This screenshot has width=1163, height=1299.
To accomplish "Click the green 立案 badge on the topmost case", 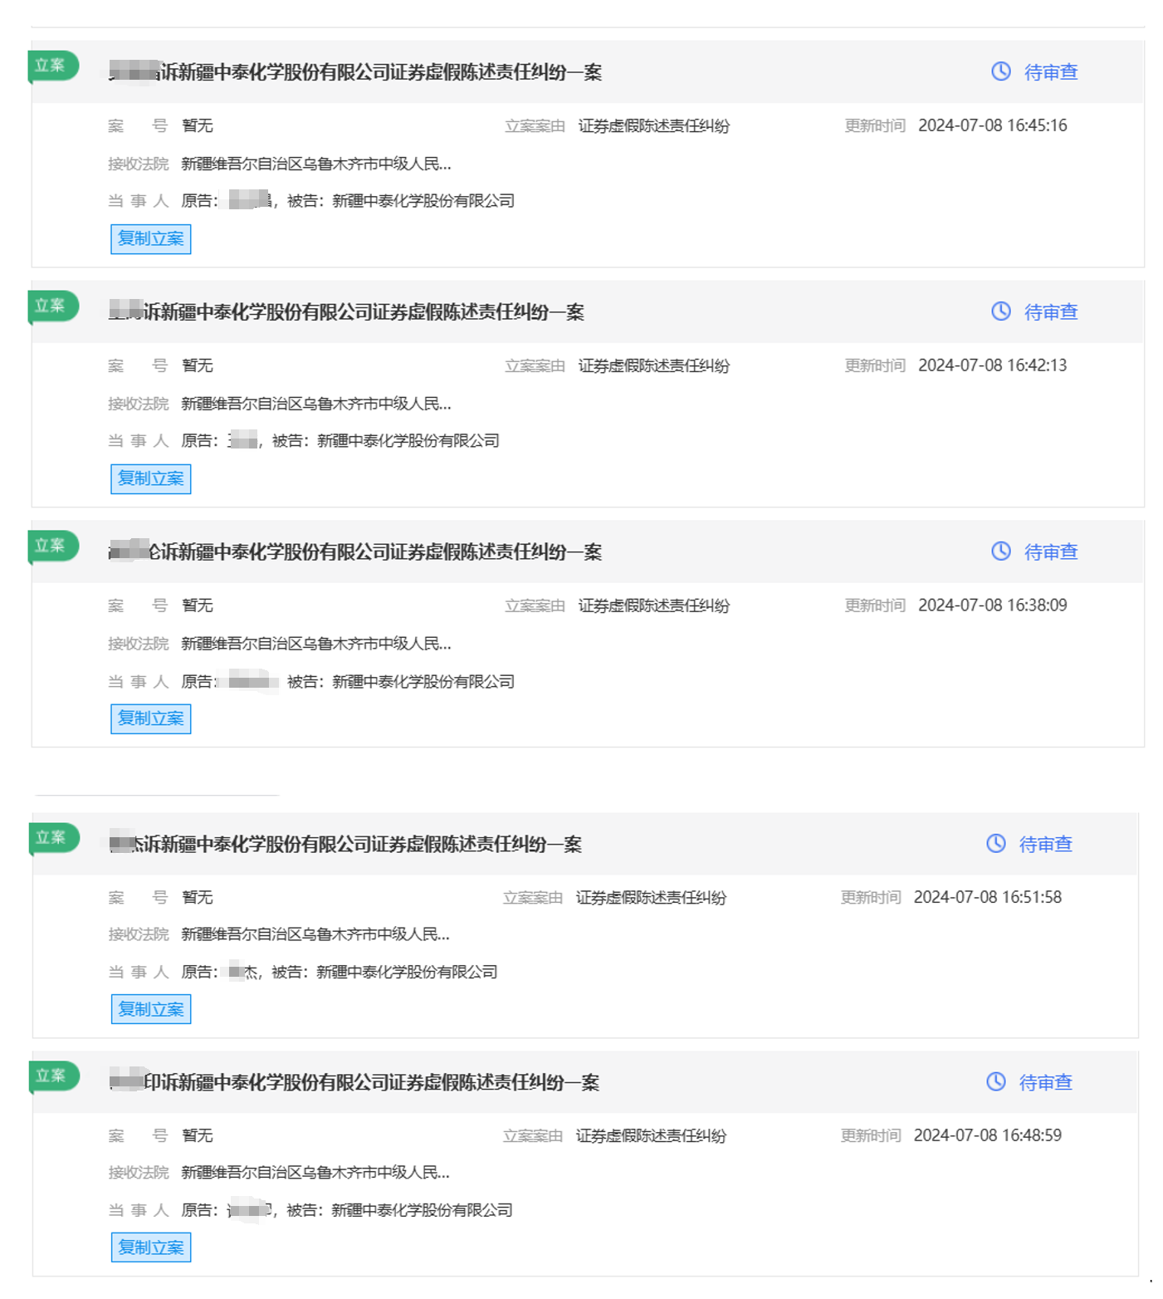I will [51, 66].
